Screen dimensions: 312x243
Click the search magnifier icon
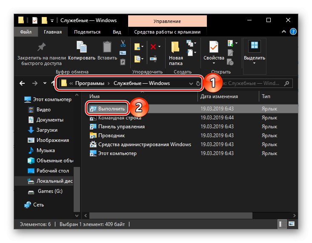pyautogui.click(x=287, y=83)
